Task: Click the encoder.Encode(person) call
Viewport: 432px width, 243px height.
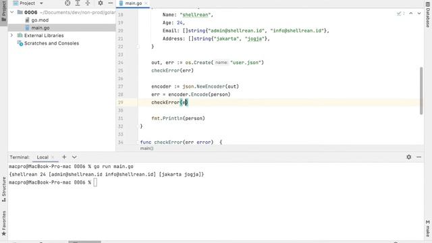Action: (199, 94)
